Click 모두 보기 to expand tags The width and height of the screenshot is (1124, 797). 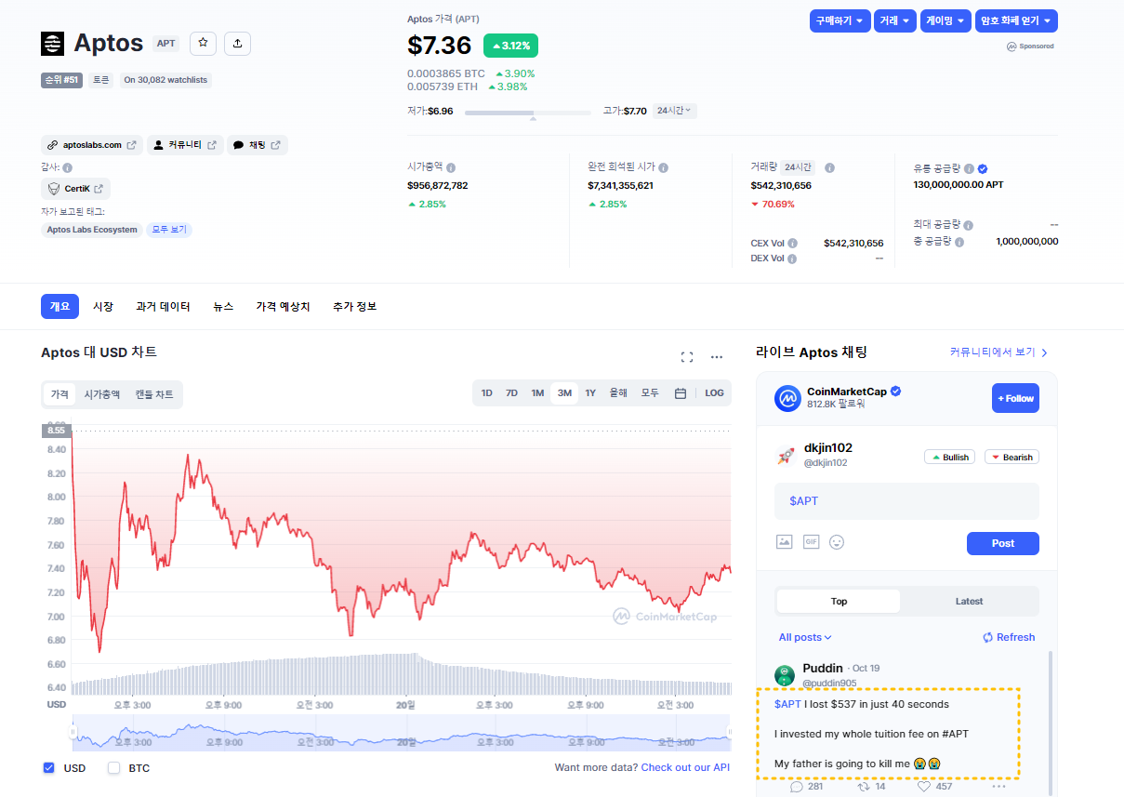tap(168, 230)
